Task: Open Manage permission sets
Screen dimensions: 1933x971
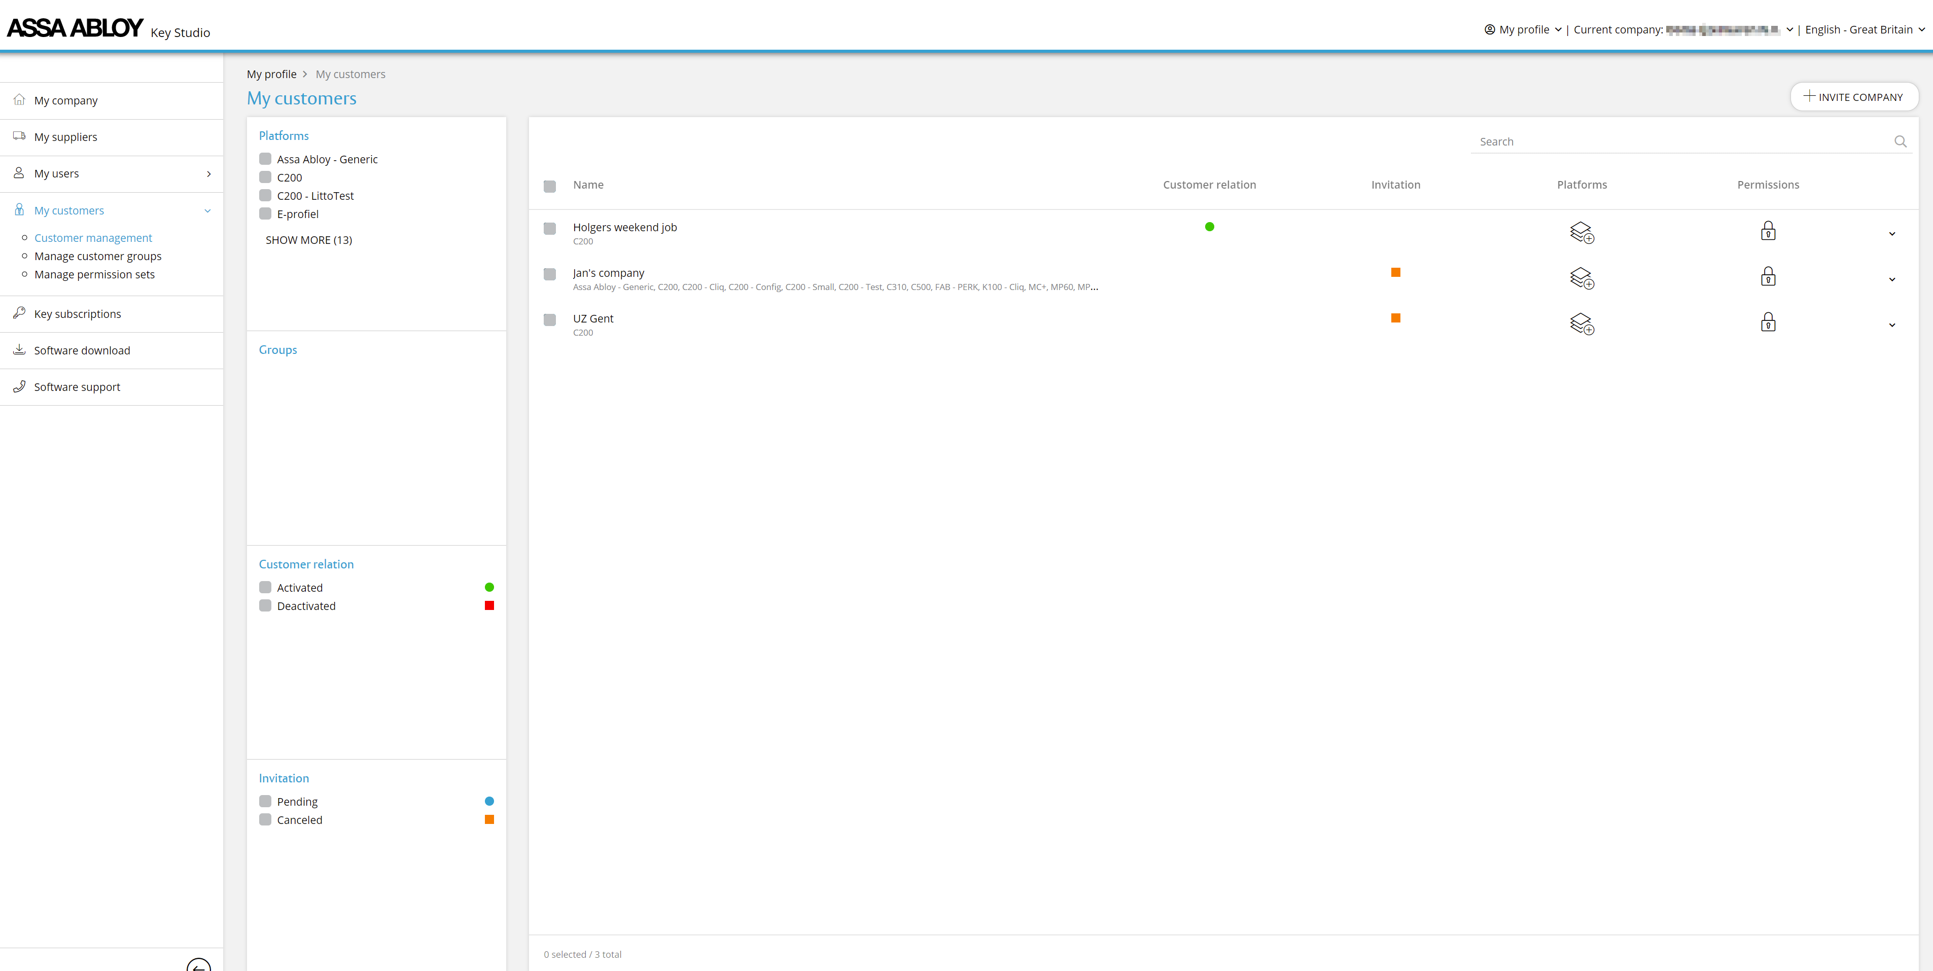Action: tap(94, 274)
